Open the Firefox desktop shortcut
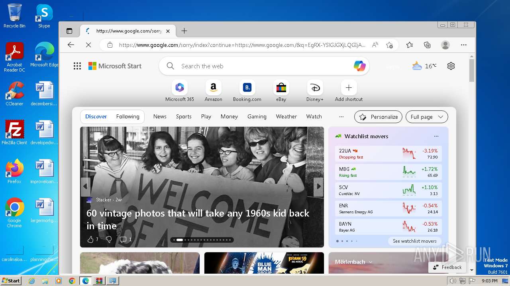This screenshot has height=286, width=510. click(14, 172)
